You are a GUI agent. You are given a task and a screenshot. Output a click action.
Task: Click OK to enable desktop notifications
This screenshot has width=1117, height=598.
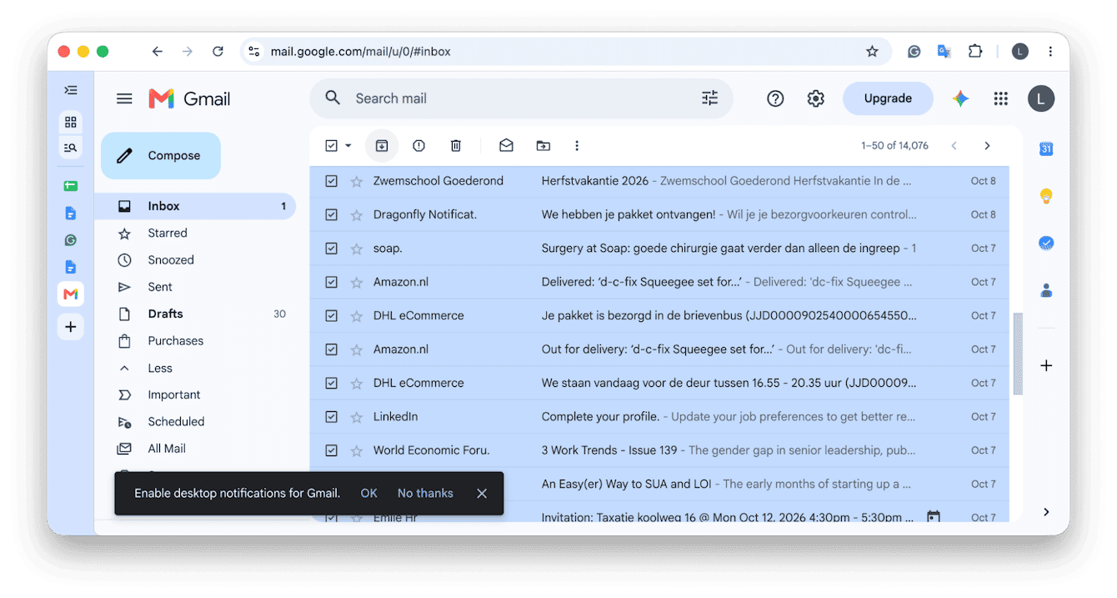tap(369, 493)
